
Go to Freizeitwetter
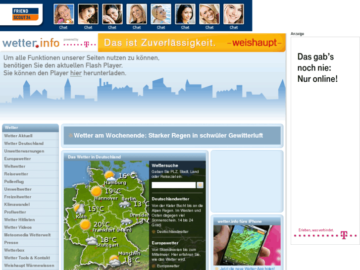point(30,197)
